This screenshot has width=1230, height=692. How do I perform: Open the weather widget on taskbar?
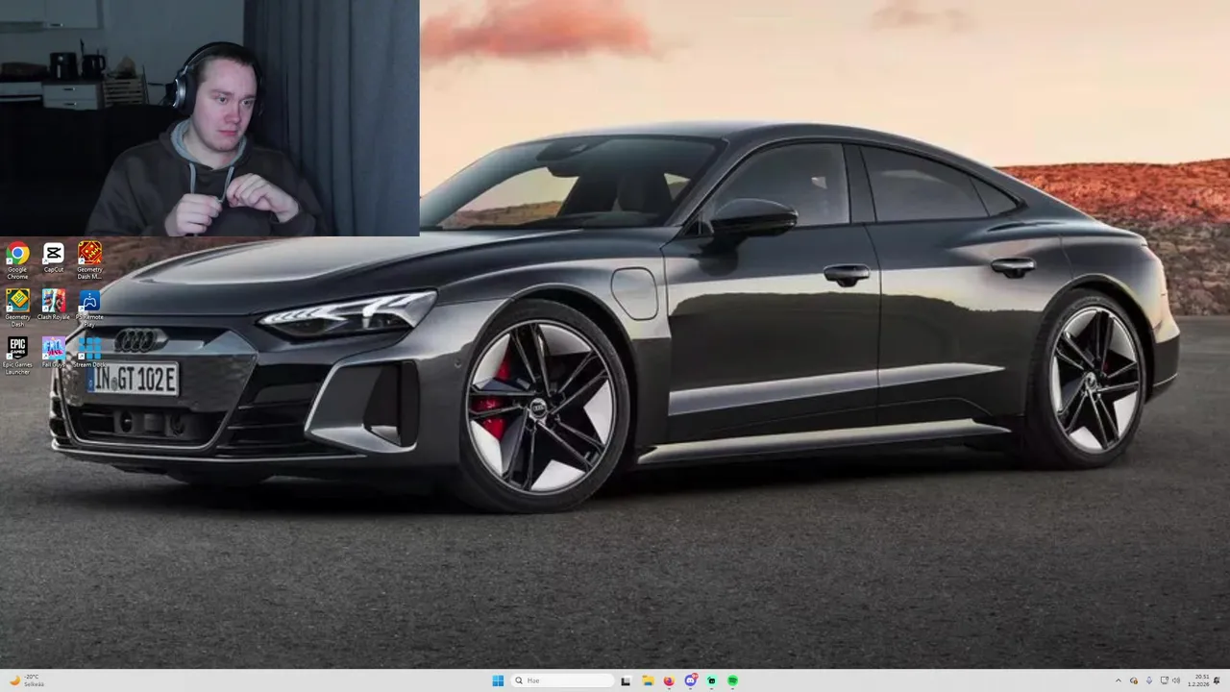tap(25, 680)
